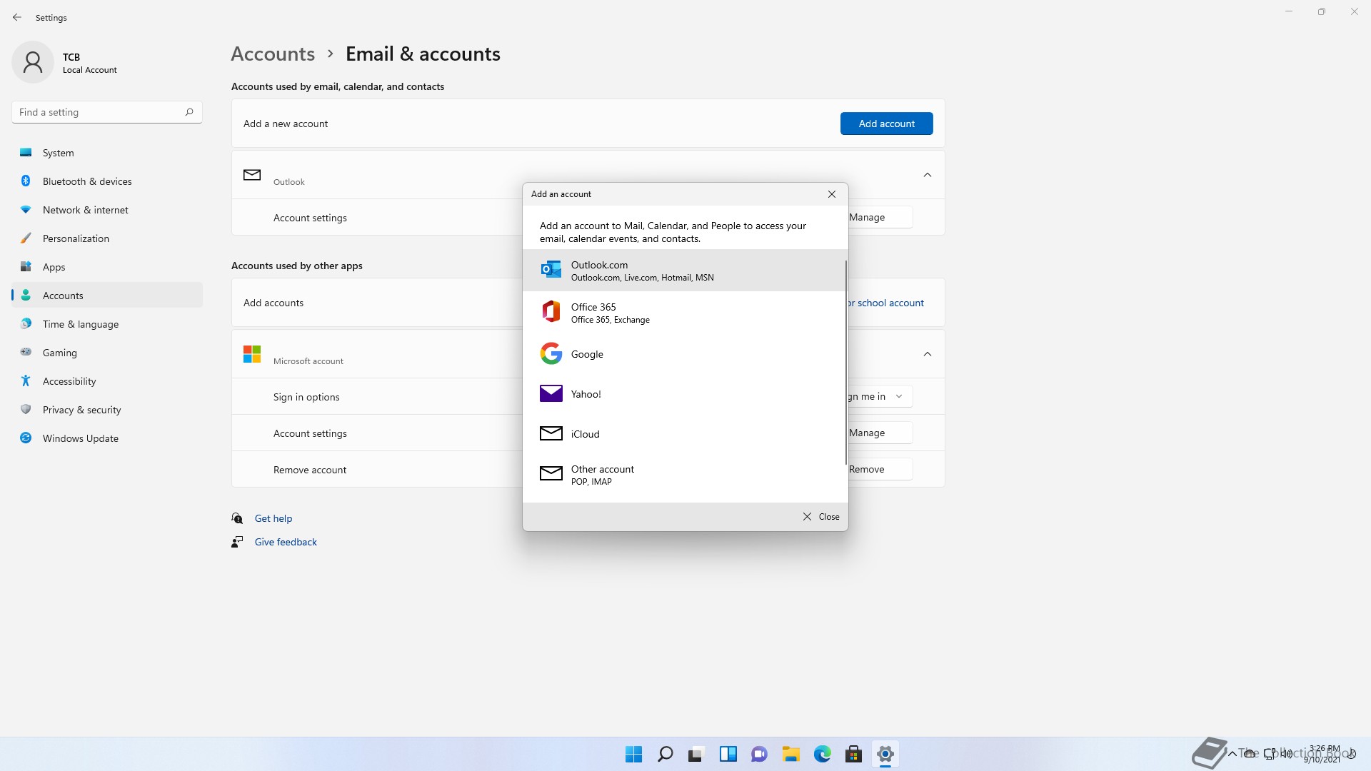Click the Give feedback person icon
The width and height of the screenshot is (1371, 771).
[237, 542]
